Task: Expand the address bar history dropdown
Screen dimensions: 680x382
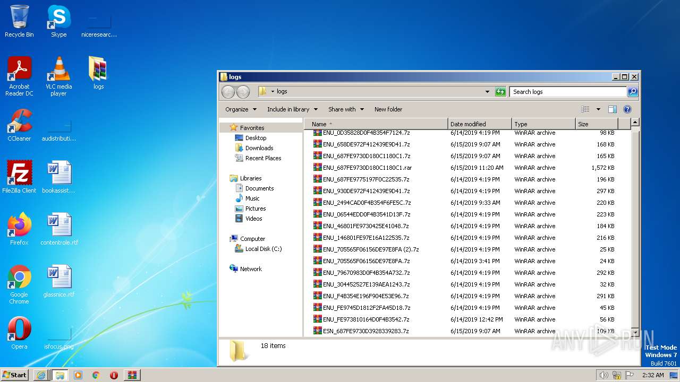Action: tap(487, 92)
